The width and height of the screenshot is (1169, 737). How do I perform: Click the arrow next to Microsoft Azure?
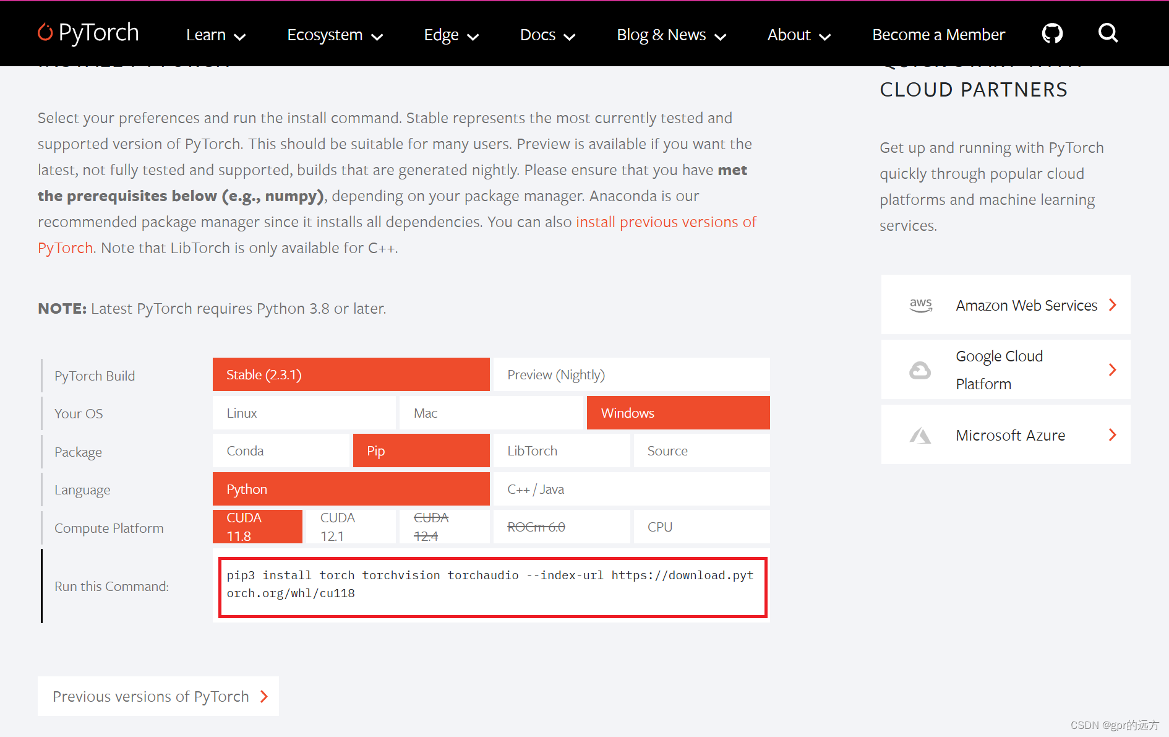[x=1113, y=435]
